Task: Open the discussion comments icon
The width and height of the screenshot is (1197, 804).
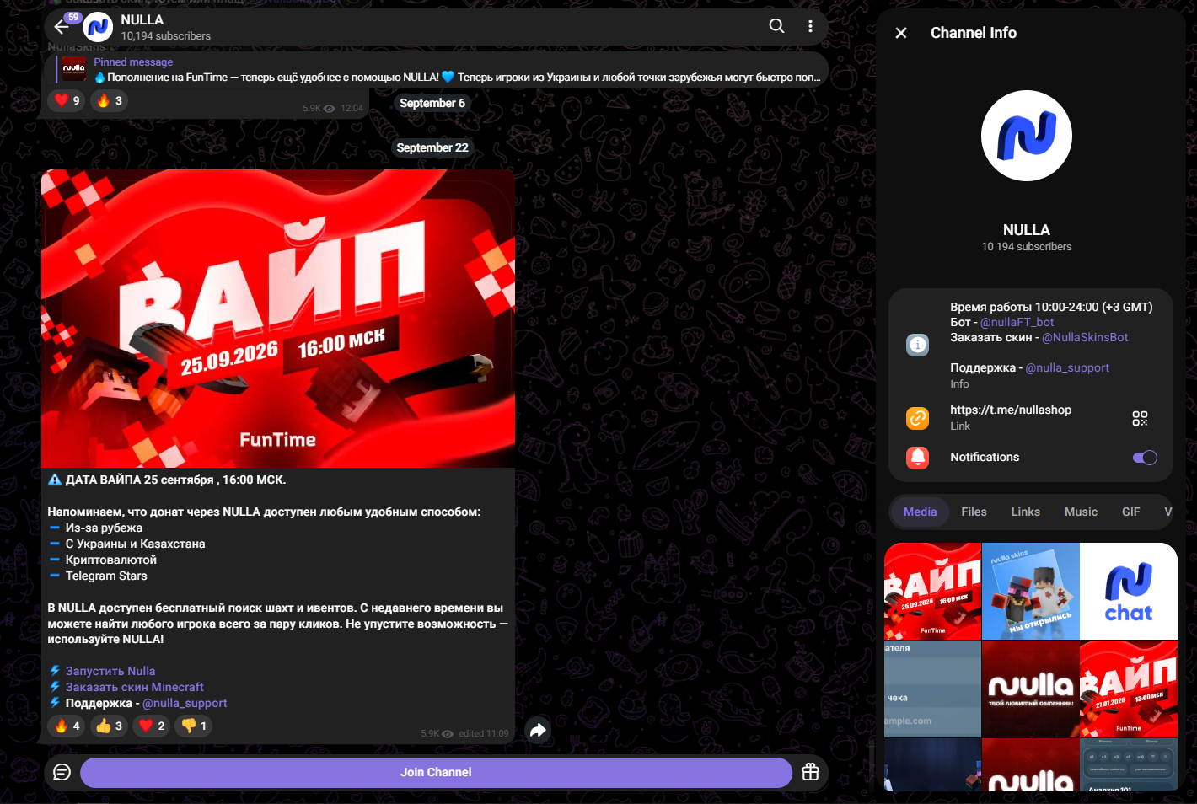Action: click(62, 772)
